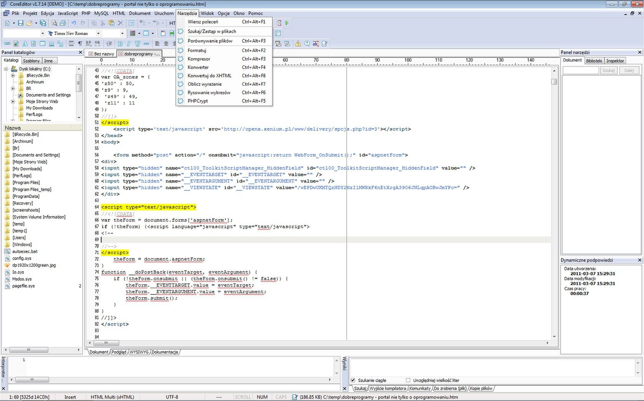Image resolution: width=644 pixels, height=401 pixels.
Task: Open the font size dropdown
Action: pos(122,33)
